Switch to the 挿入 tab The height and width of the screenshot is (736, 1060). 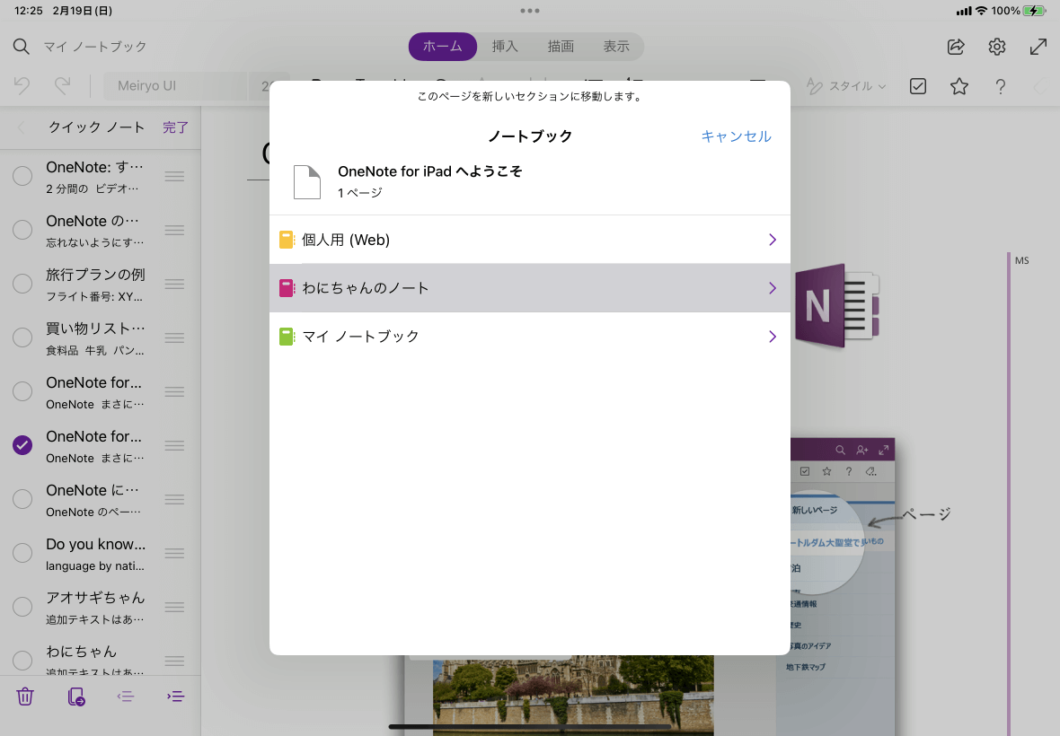click(x=505, y=47)
